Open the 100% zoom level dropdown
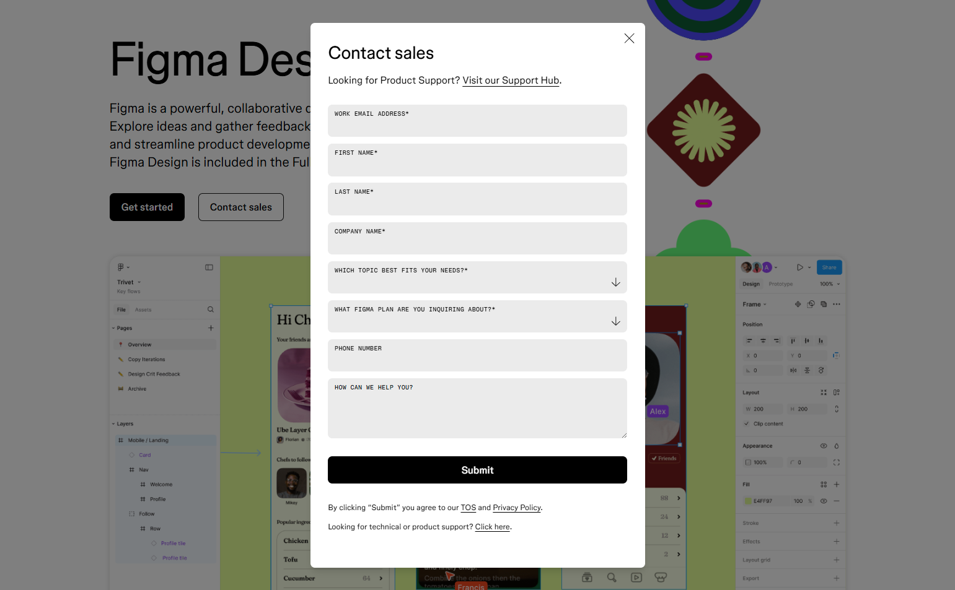The height and width of the screenshot is (590, 955). (x=829, y=284)
